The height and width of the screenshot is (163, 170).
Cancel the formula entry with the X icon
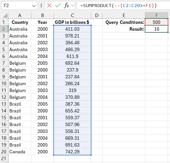coord(49,5)
